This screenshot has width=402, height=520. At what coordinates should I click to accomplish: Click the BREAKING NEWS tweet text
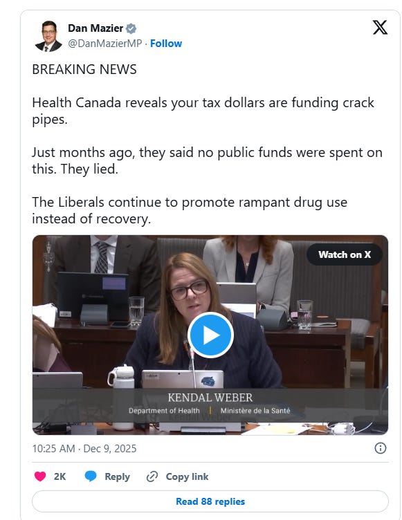(x=84, y=69)
